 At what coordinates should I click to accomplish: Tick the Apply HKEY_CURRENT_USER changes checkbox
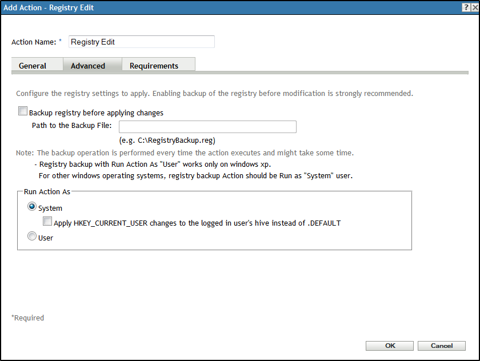pyautogui.click(x=47, y=222)
